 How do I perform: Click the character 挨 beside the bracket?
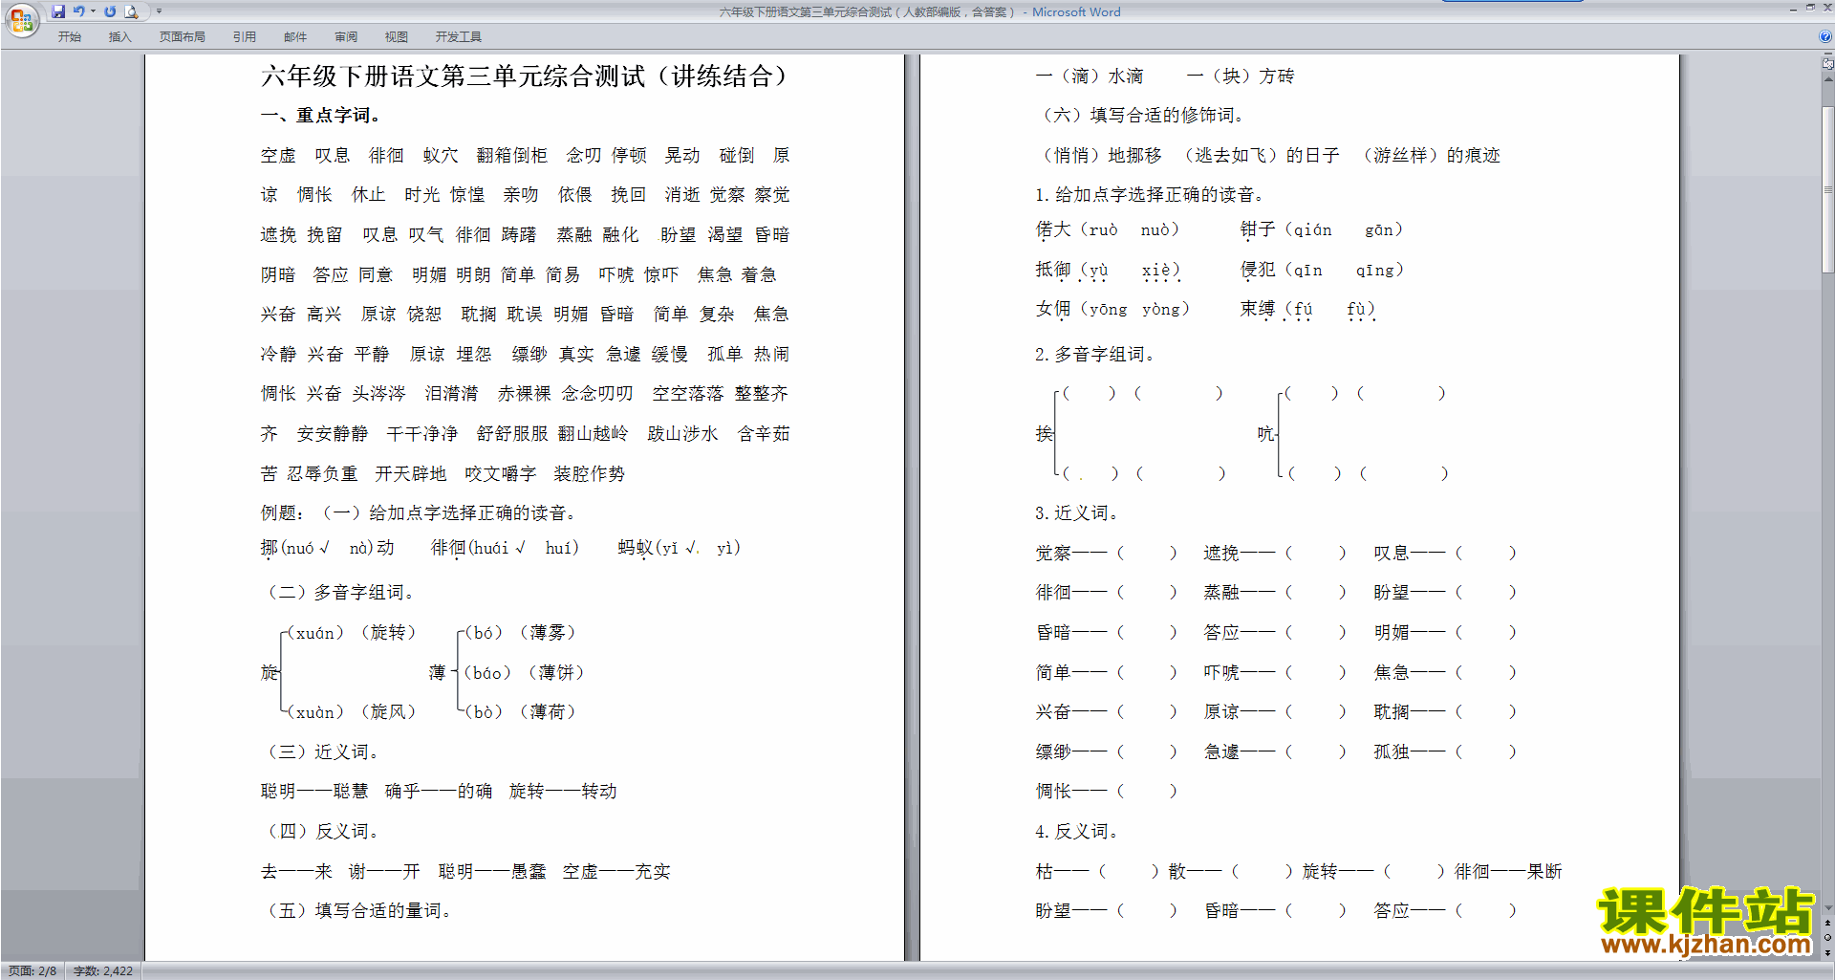point(1045,433)
